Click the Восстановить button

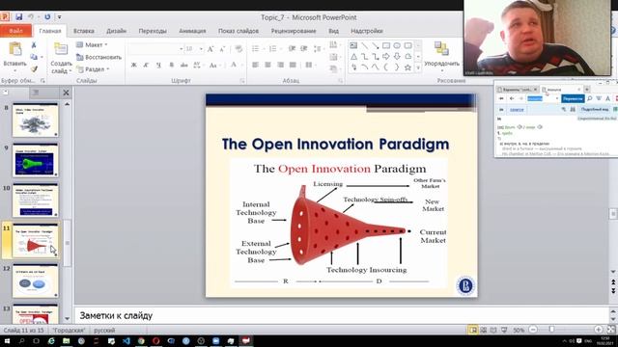[98, 57]
